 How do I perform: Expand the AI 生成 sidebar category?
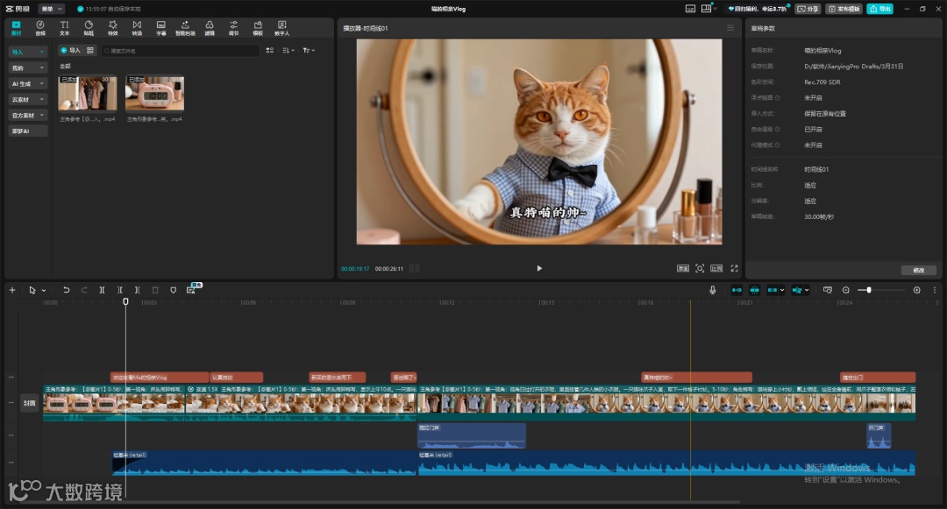28,83
